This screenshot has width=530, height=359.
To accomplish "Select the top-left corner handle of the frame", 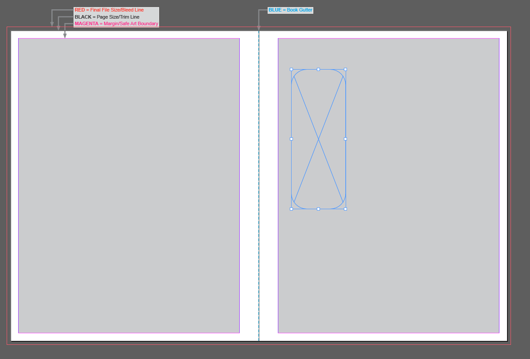I will [x=291, y=69].
